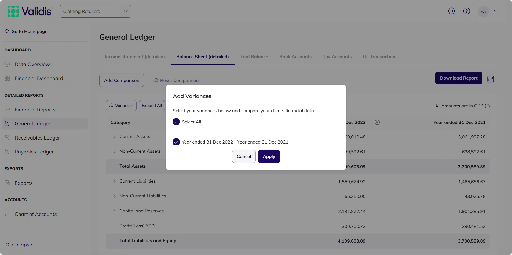Expand the Non-Current Assets row
The image size is (512, 255).
(114, 152)
